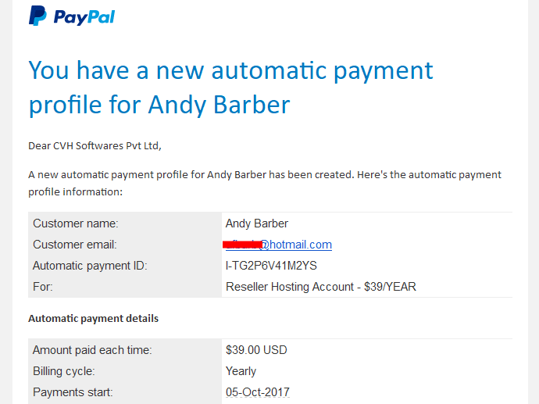Click the Dear CVH Softwares greeting line
The height and width of the screenshot is (404, 539).
click(x=95, y=146)
